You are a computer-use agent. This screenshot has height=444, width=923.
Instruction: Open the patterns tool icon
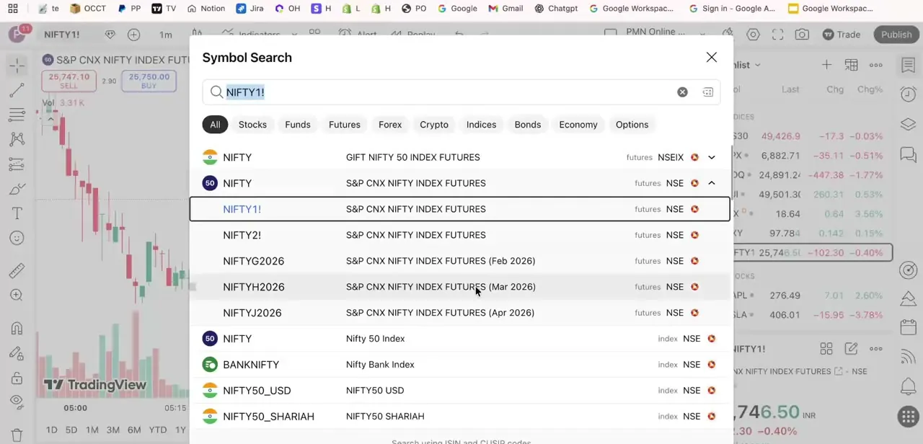(x=17, y=139)
